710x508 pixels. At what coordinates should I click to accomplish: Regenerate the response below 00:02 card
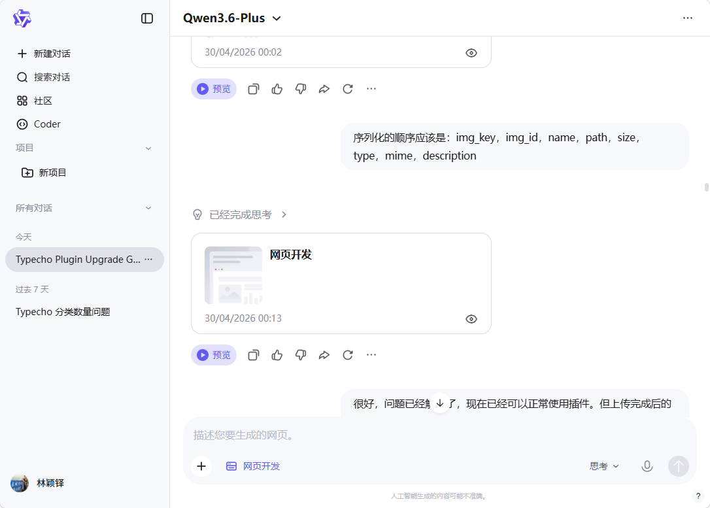click(348, 89)
